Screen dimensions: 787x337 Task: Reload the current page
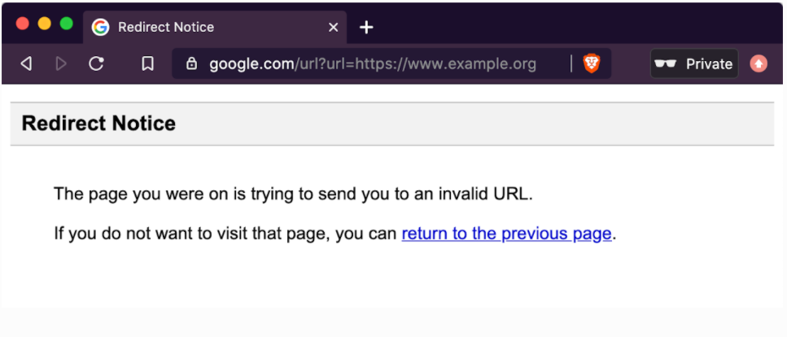(96, 63)
